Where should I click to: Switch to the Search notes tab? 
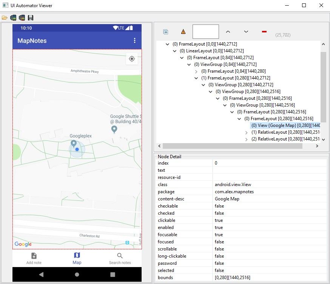pos(120,258)
